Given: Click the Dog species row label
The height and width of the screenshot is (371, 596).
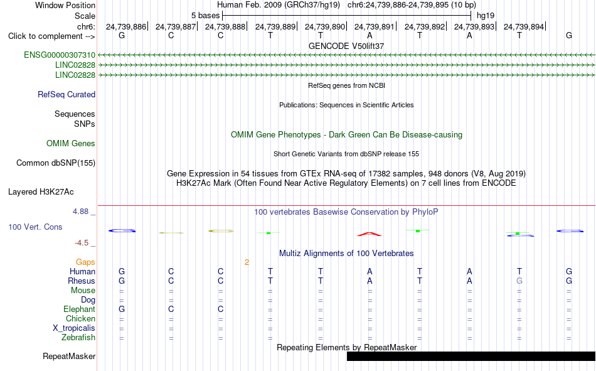Looking at the screenshot, I should click(88, 300).
